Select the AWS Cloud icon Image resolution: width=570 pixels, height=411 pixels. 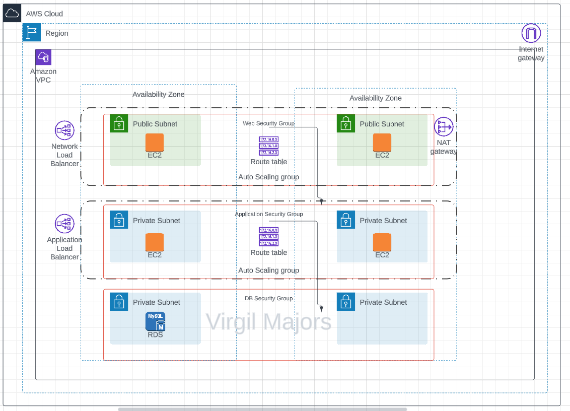coord(12,13)
